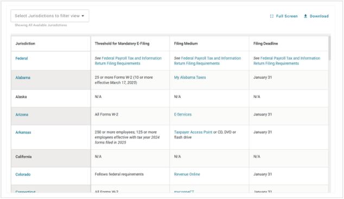
Task: Open Federal Payroll Tax link in Filing Deadline column
Action: pos(287,61)
